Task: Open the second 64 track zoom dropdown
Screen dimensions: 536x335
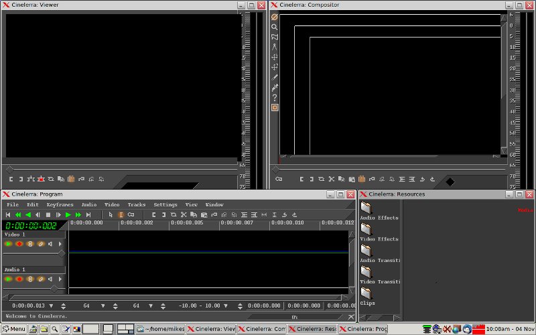Action: point(151,306)
